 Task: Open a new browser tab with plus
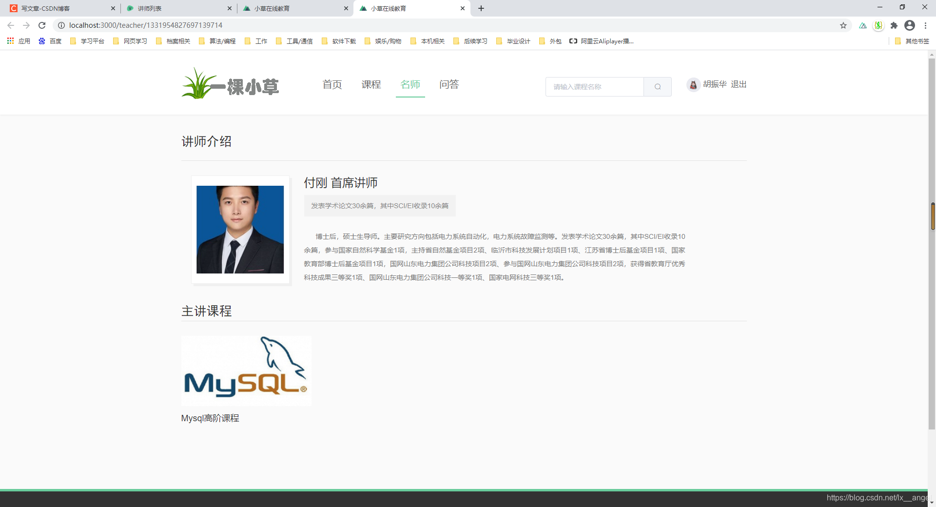coord(481,8)
